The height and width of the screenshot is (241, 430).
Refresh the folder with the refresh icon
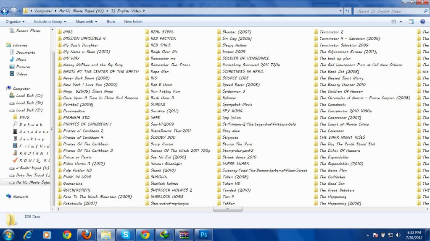(348, 11)
